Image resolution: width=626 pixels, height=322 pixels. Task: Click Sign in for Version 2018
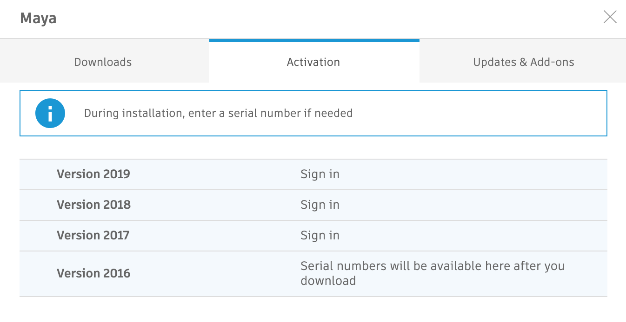pos(320,205)
